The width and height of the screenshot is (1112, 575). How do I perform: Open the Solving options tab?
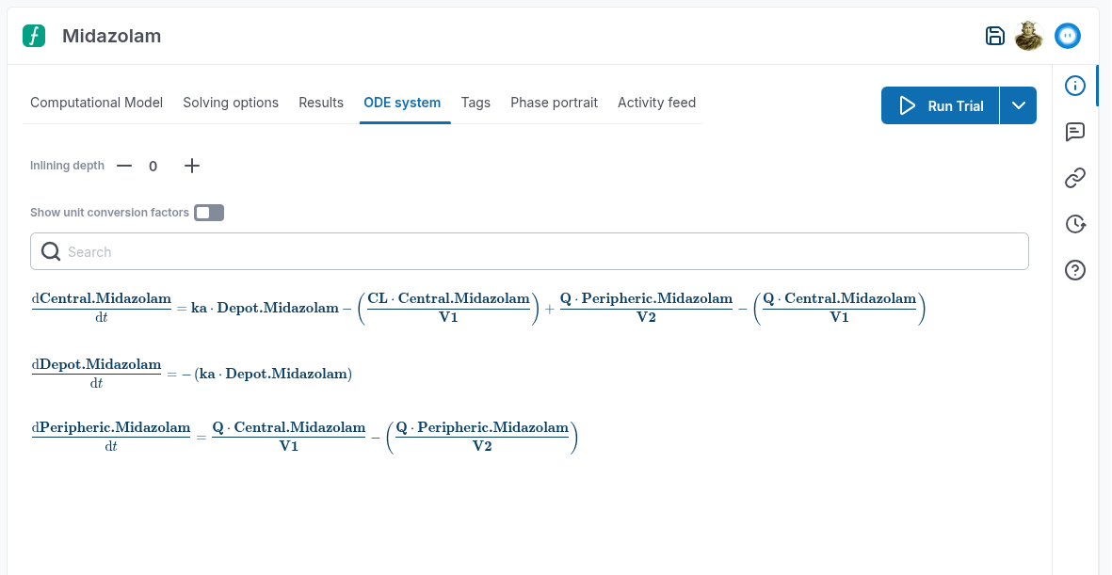point(231,103)
